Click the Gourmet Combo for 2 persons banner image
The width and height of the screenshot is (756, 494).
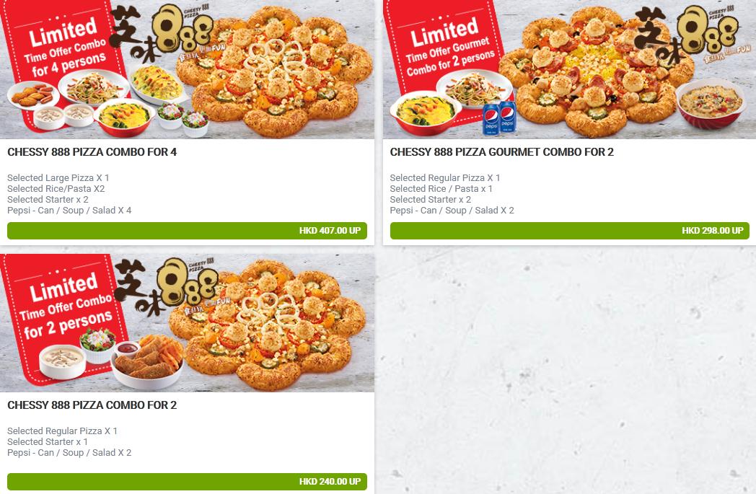(569, 69)
